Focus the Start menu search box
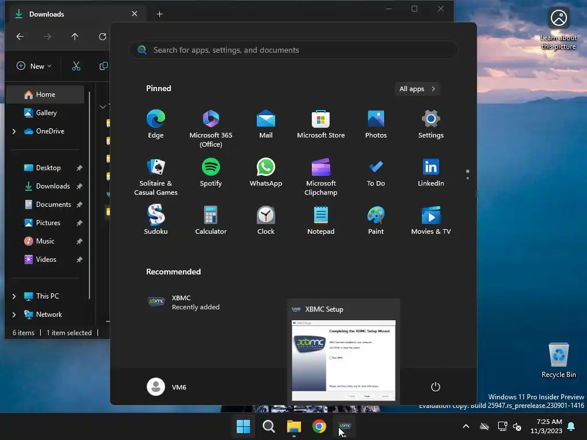 (x=293, y=50)
